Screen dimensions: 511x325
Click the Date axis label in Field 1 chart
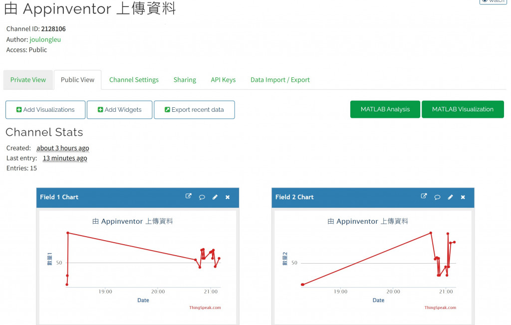click(143, 300)
